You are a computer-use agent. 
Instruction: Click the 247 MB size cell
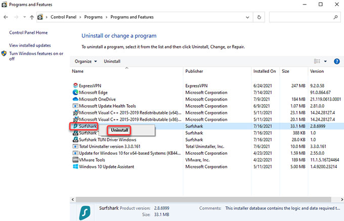[x=298, y=86]
